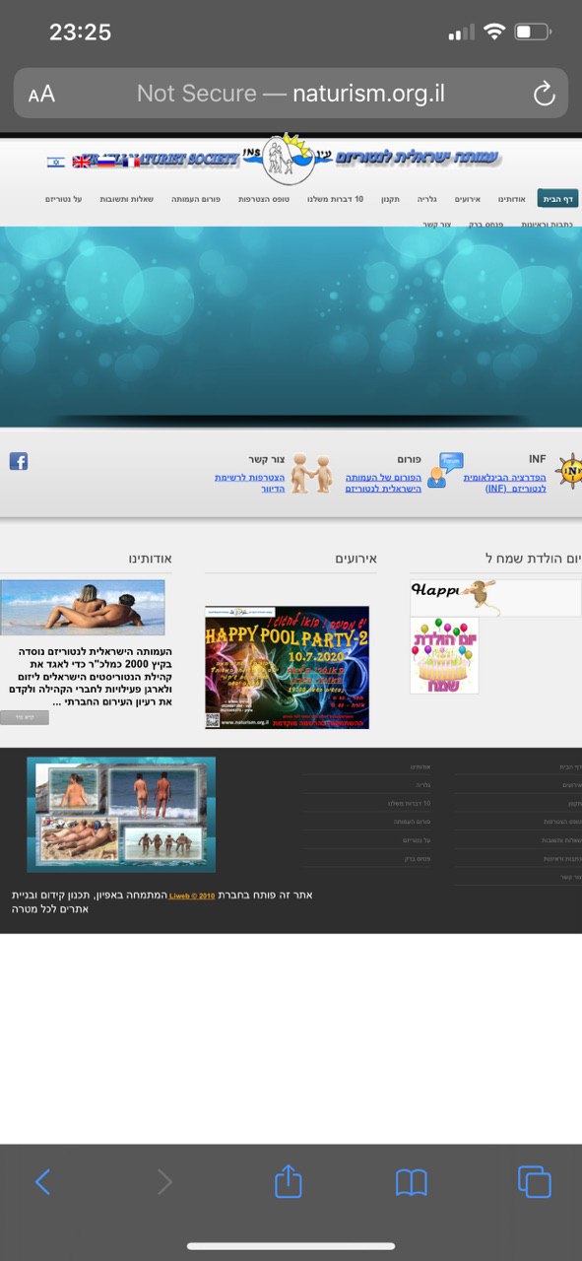582x1261 pixels.
Task: Tap the Safari reader 'AA' text size button
Action: [41, 95]
